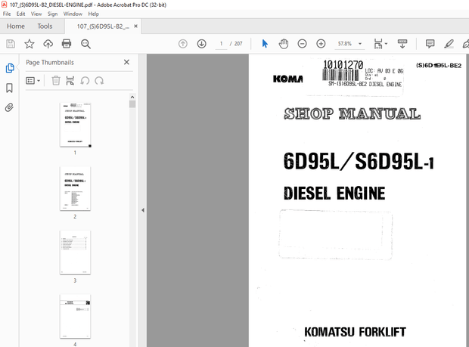This screenshot has width=469, height=347.
Task: Select the Highlight pen tool
Action: (x=449, y=44)
